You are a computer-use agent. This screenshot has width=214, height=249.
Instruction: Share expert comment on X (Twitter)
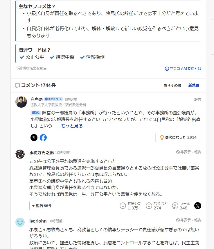pyautogui.click(x=34, y=138)
